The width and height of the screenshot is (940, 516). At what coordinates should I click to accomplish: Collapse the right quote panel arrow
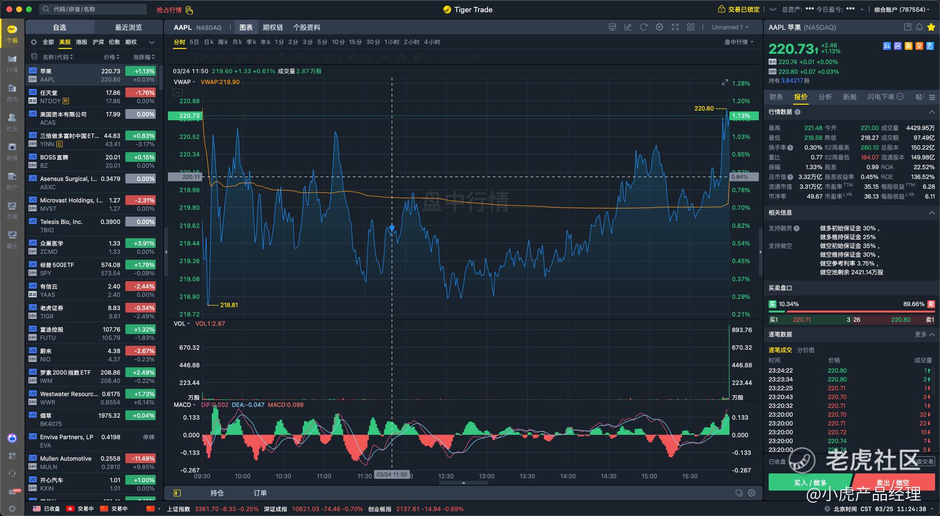[x=760, y=252]
